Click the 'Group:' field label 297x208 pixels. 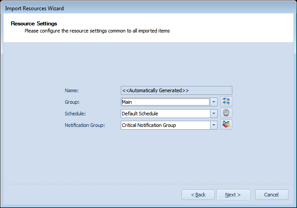pyautogui.click(x=72, y=102)
